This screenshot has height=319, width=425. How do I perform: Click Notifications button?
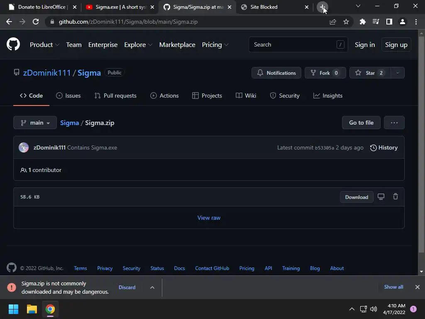276,73
